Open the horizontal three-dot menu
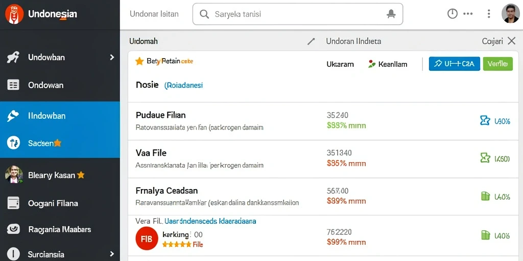Screen dimensions: 523x261 (x=468, y=14)
